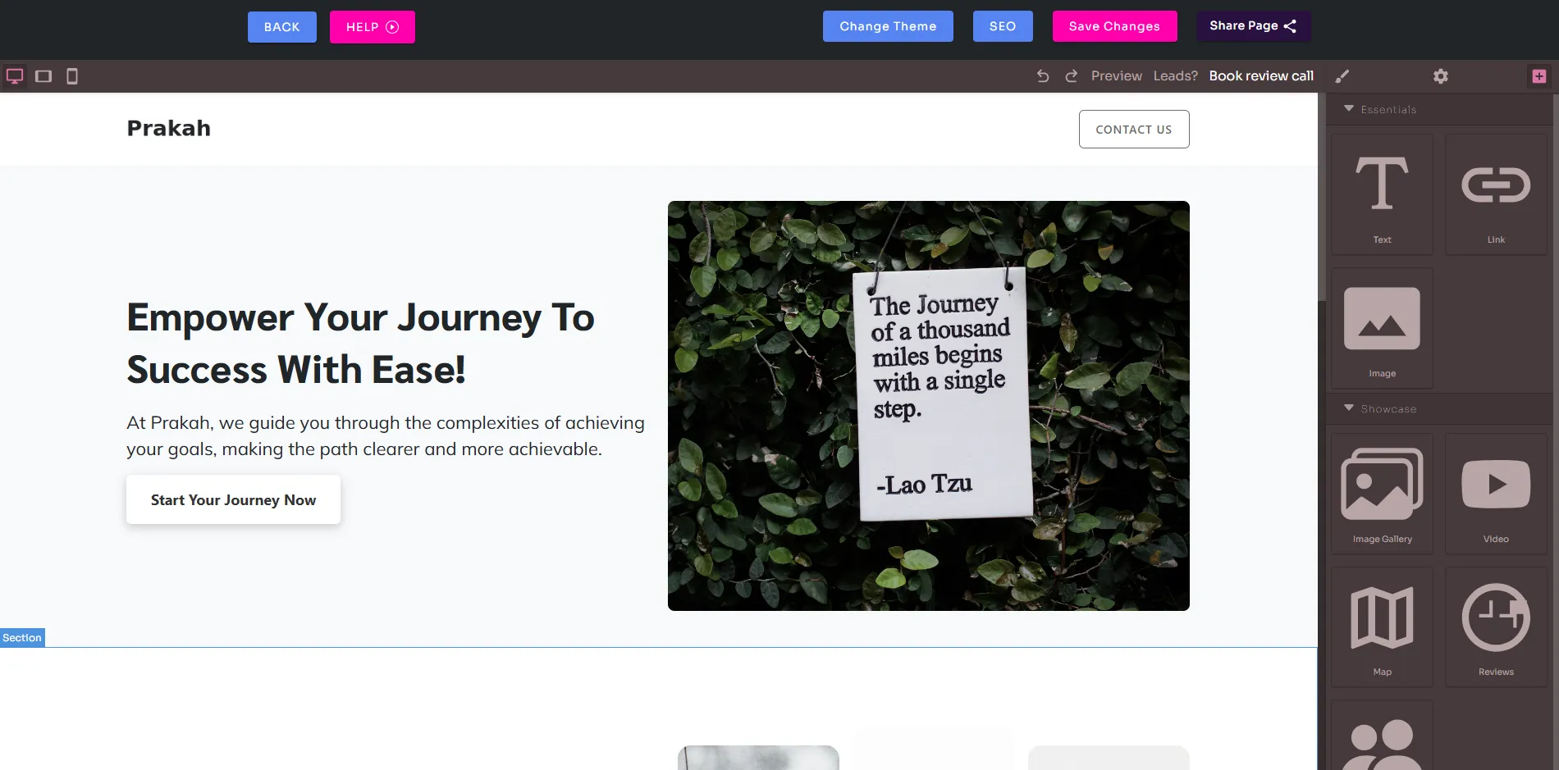Select the Image element icon
Image resolution: width=1559 pixels, height=770 pixels.
point(1382,327)
